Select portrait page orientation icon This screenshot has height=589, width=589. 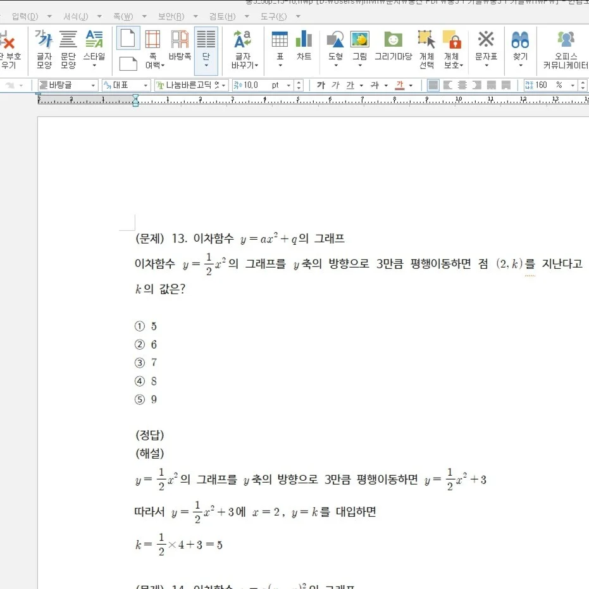click(128, 39)
